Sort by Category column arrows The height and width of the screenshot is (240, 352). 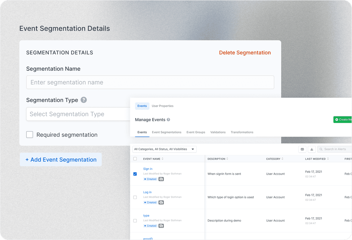(x=283, y=159)
